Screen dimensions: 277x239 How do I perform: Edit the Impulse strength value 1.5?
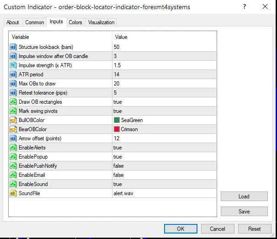(x=117, y=65)
